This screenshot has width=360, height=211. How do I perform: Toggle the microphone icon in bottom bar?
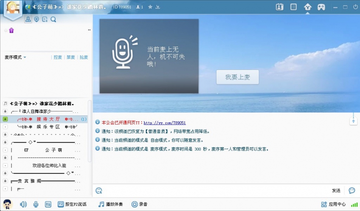[36, 204]
